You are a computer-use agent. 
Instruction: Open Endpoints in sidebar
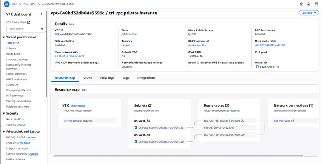pos(12,143)
